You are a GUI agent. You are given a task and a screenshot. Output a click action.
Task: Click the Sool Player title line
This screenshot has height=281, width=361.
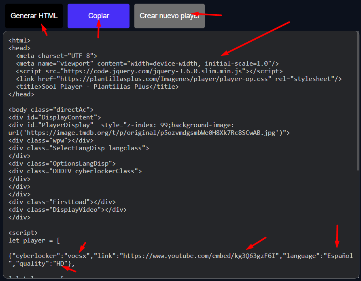click(x=97, y=87)
